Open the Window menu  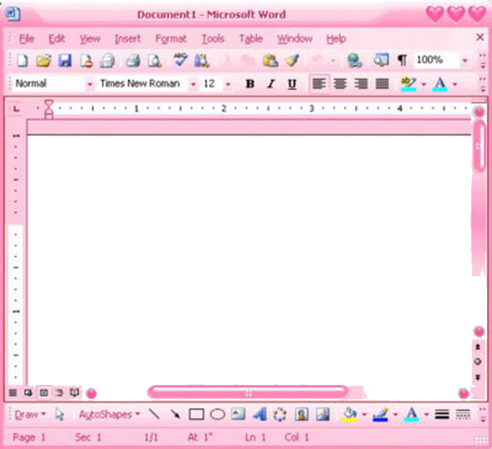click(x=295, y=38)
